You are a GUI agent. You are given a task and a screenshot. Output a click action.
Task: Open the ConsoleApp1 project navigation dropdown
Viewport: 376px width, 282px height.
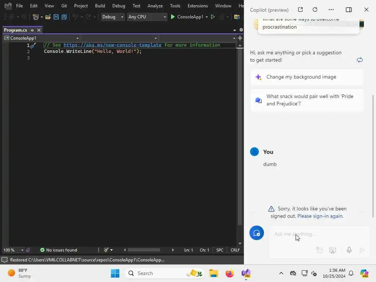(x=41, y=38)
